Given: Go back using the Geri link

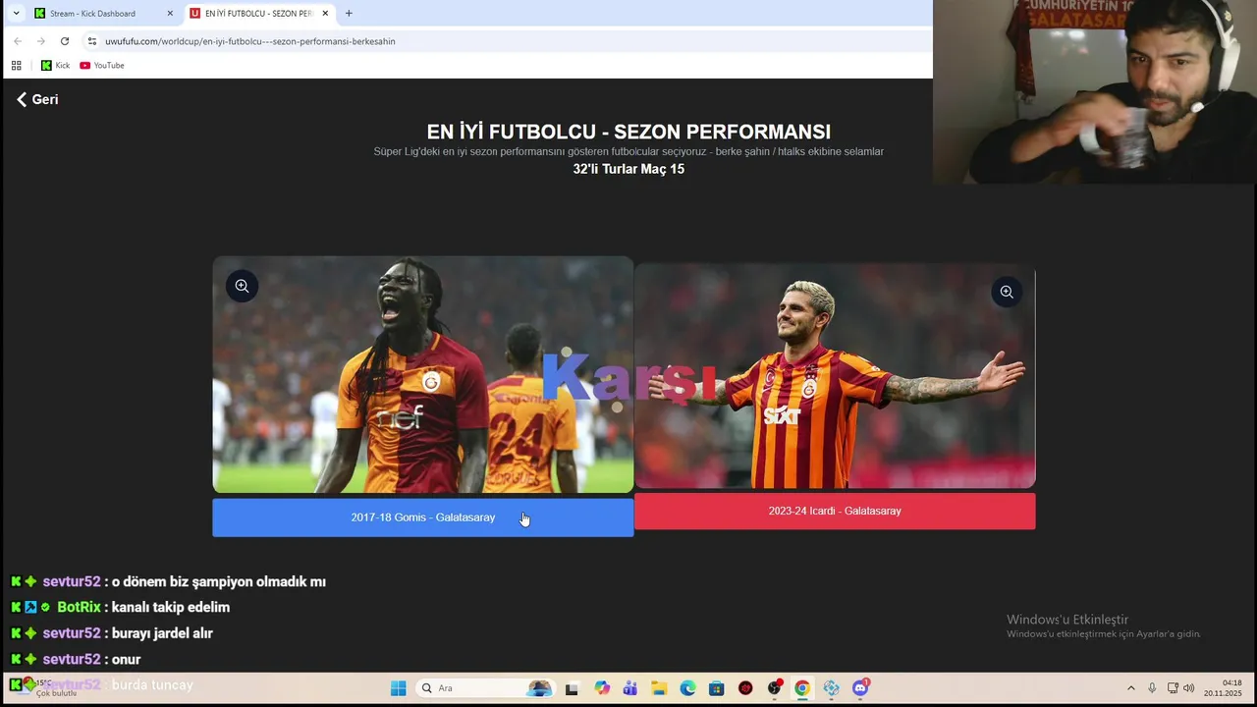Looking at the screenshot, I should 37,99.
